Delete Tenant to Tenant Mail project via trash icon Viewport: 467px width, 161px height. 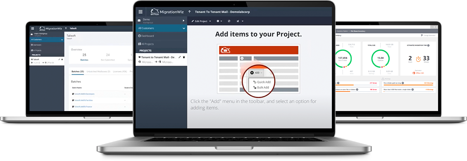click(184, 57)
